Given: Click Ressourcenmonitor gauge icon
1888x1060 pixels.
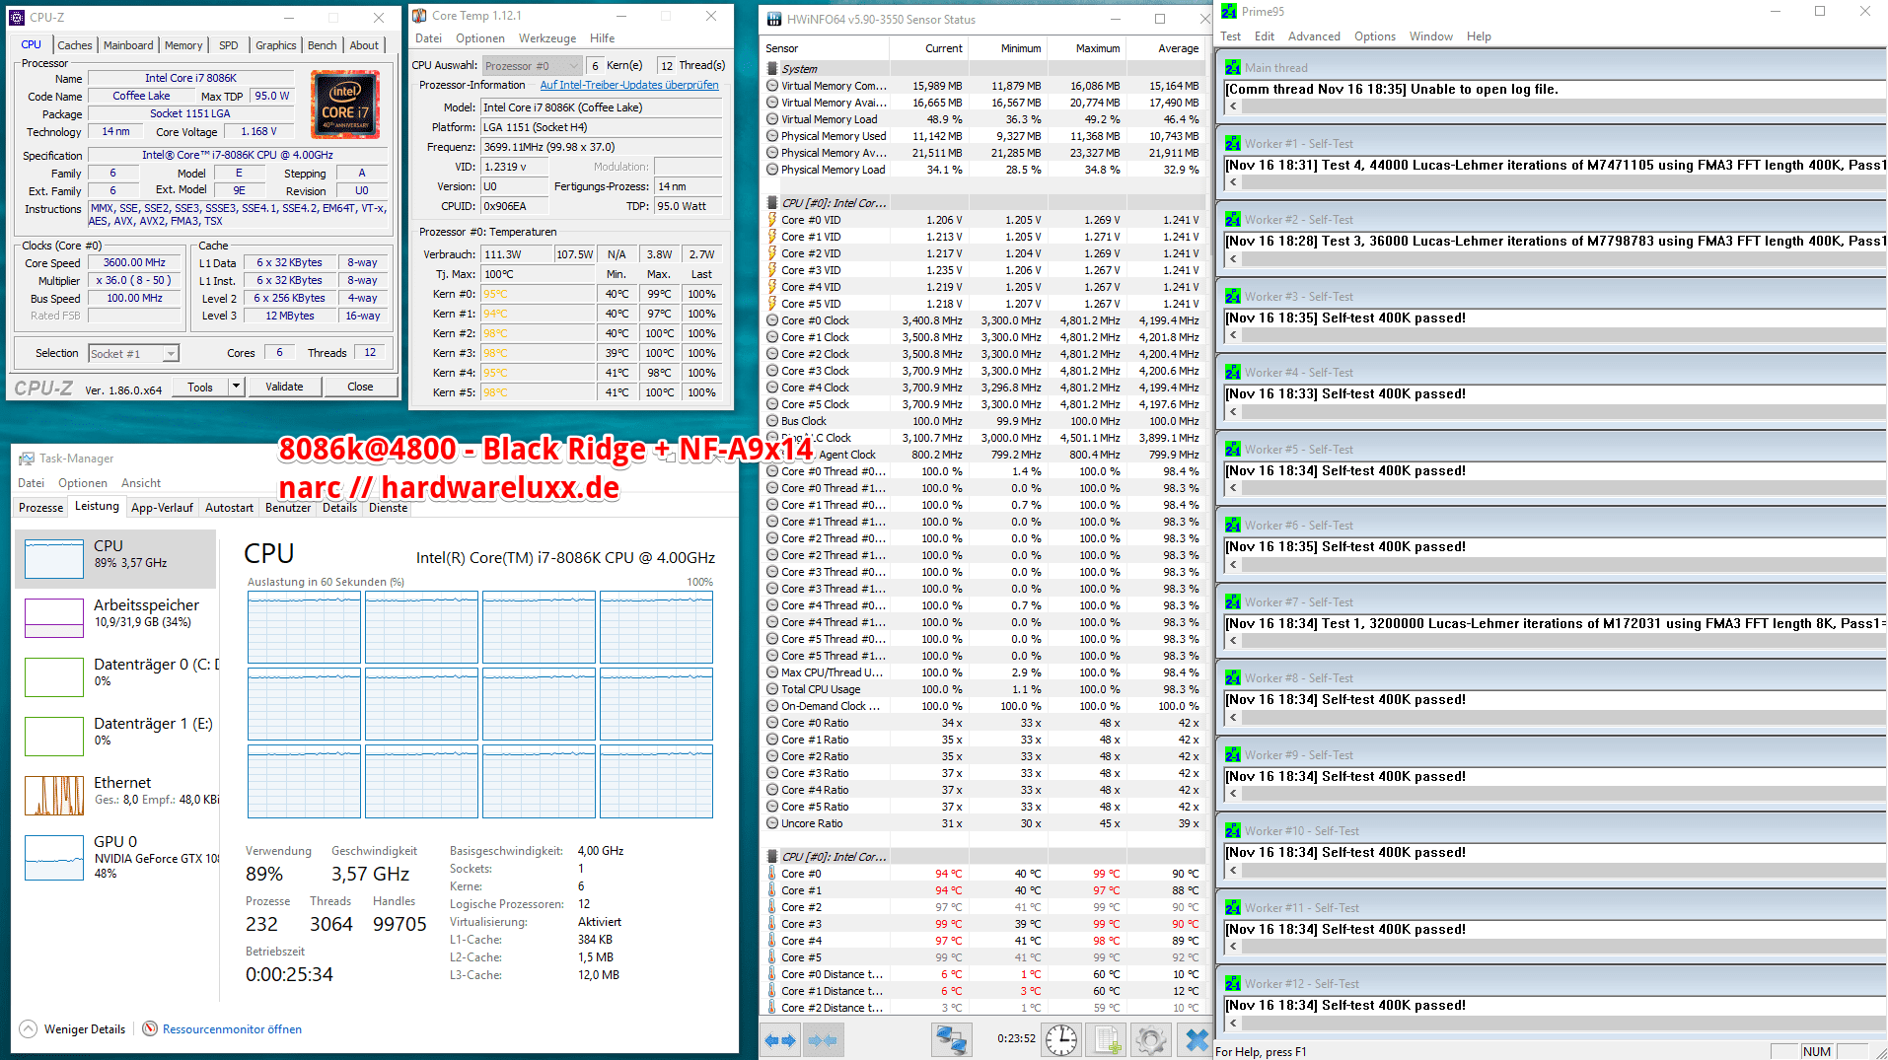Looking at the screenshot, I should [150, 1029].
